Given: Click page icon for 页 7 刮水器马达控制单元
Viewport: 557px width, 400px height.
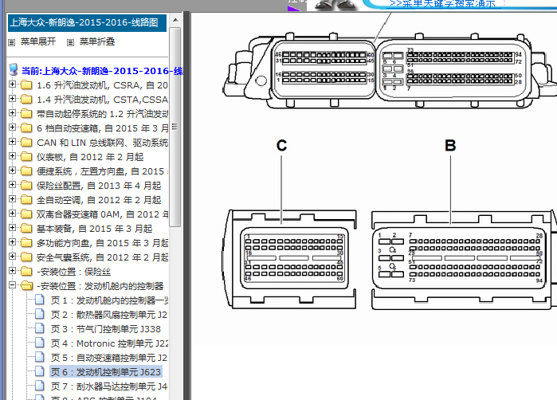Looking at the screenshot, I should (39, 386).
